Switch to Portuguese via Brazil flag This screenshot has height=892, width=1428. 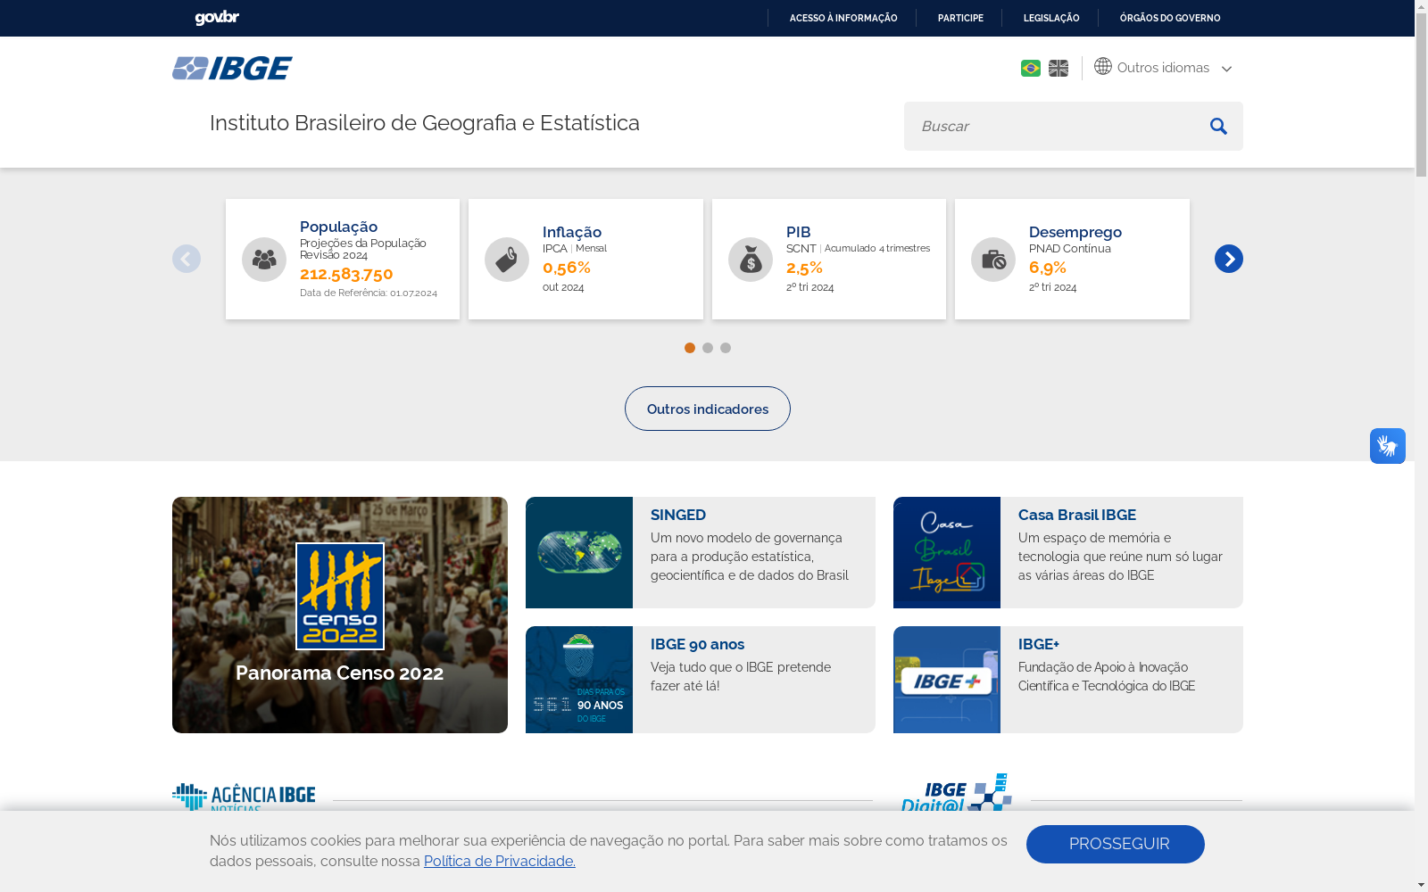point(1031,68)
